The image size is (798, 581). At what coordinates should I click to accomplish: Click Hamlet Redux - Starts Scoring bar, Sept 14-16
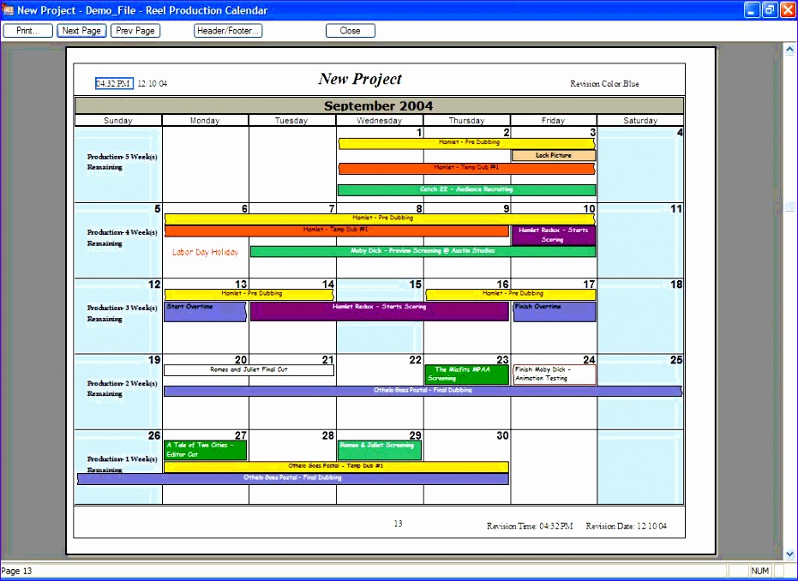pyautogui.click(x=379, y=311)
